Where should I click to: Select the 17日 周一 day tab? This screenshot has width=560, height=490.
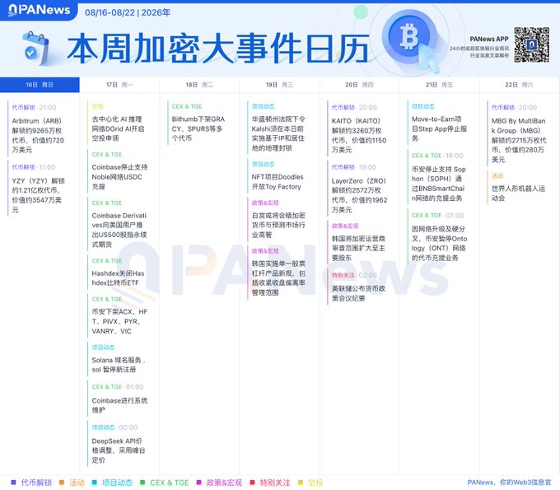pos(119,85)
